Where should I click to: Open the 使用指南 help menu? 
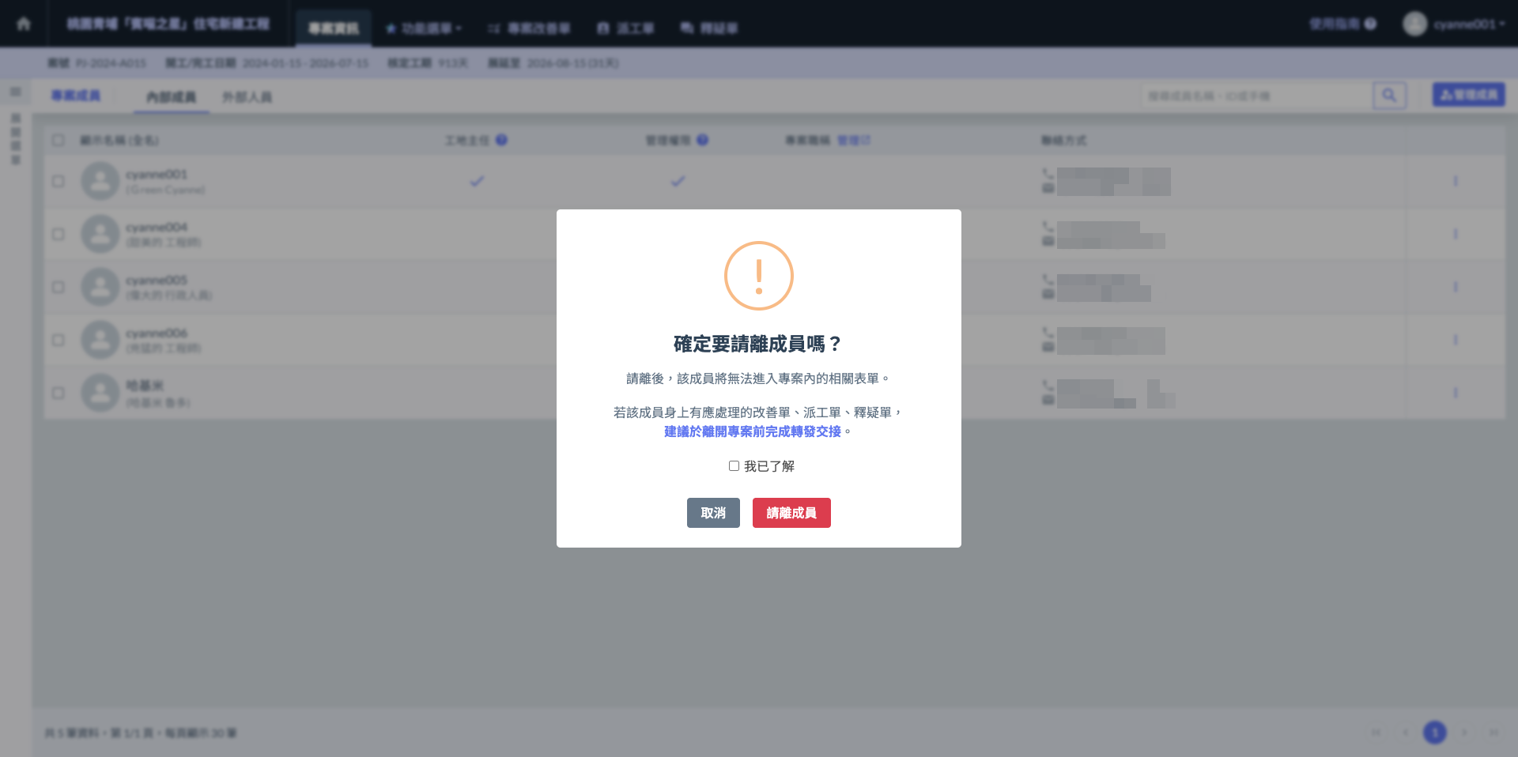[1342, 24]
